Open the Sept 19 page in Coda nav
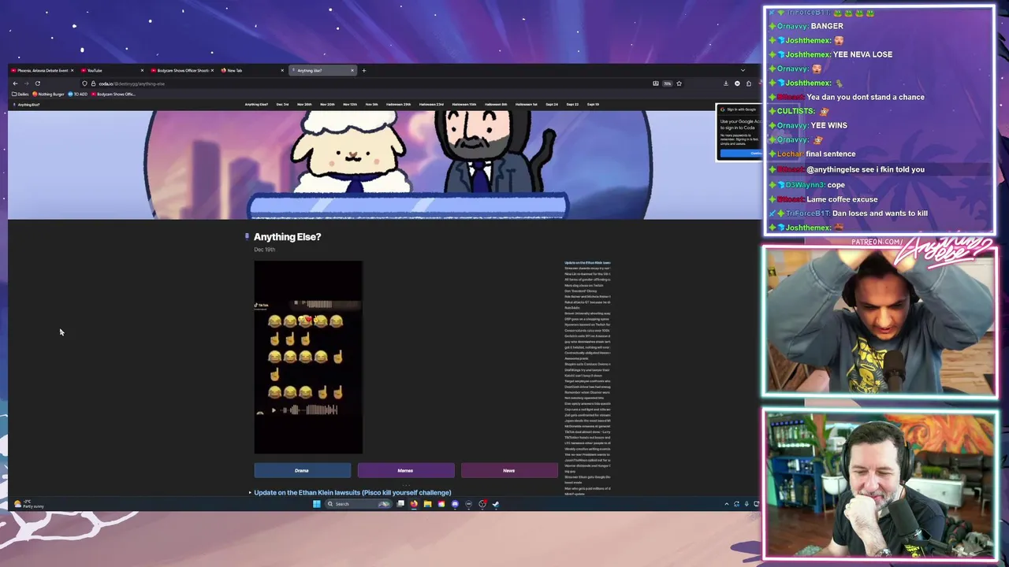Screen dimensions: 1009x567 [593, 105]
